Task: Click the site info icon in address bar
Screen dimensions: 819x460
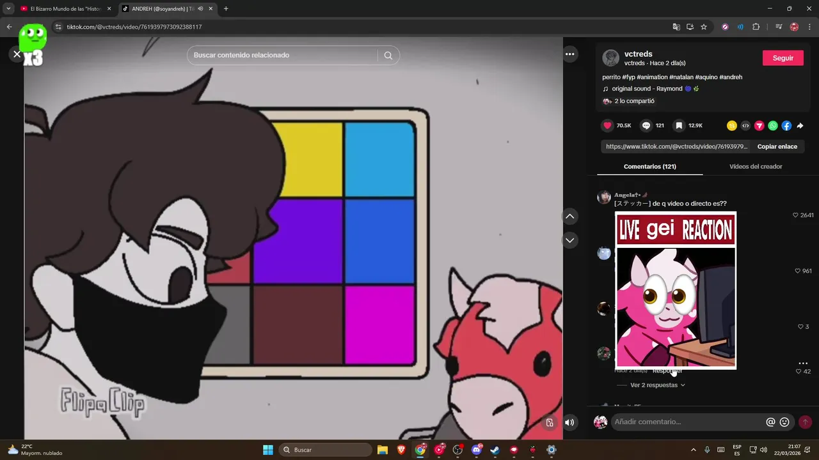Action: (x=58, y=27)
